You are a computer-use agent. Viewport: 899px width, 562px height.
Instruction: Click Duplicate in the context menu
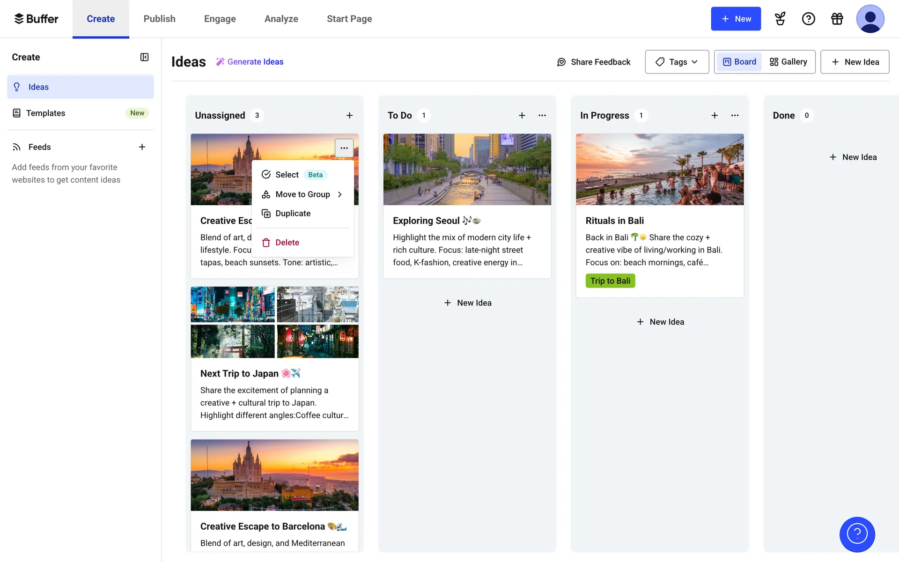[x=293, y=214]
